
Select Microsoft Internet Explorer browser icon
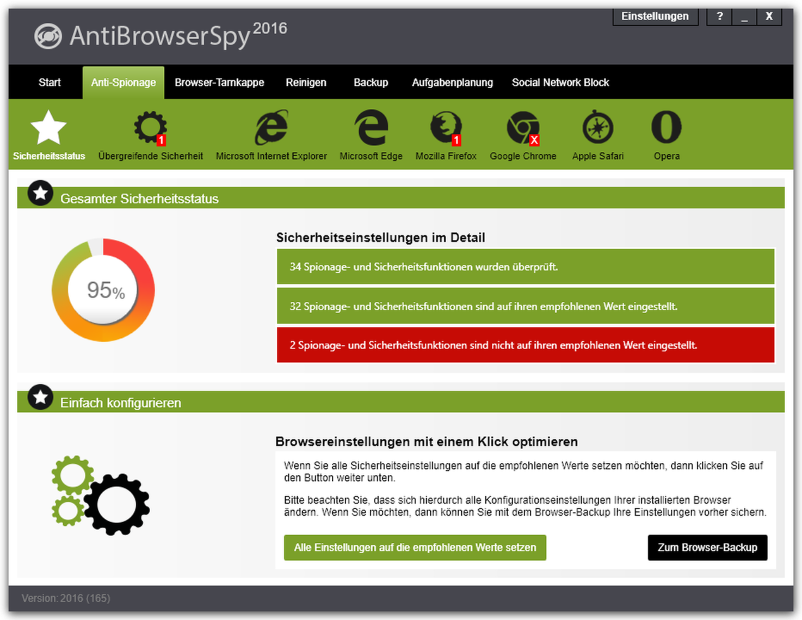point(271,128)
